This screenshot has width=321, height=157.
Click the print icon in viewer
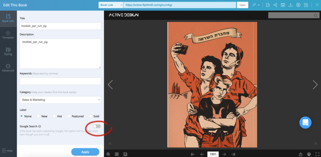309,154
